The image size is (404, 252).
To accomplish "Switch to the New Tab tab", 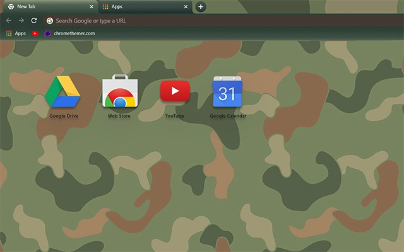I will (x=49, y=7).
